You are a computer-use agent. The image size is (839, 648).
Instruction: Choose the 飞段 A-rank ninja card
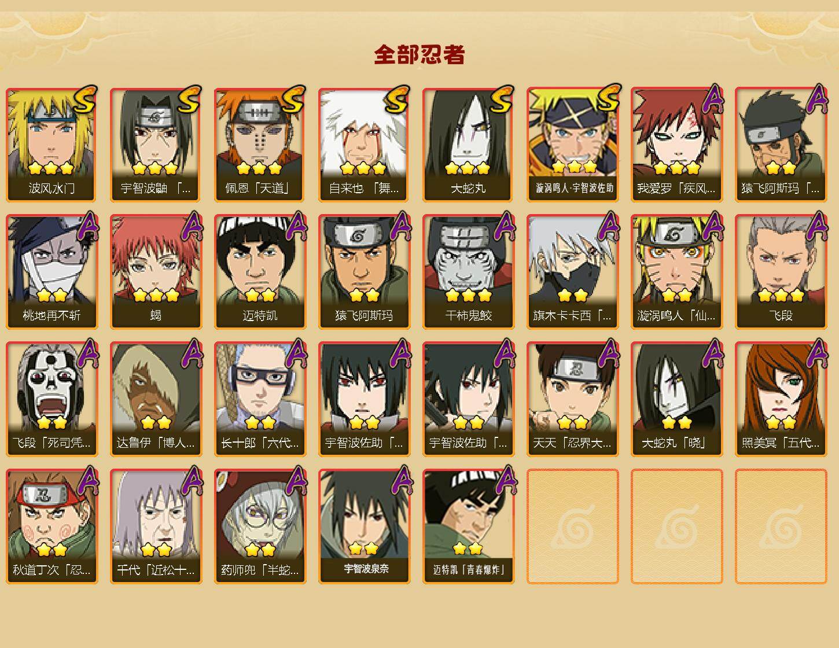point(781,272)
